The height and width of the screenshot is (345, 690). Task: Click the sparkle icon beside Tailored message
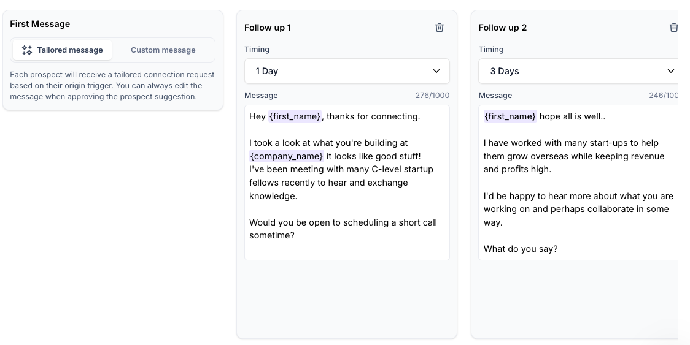coord(27,50)
